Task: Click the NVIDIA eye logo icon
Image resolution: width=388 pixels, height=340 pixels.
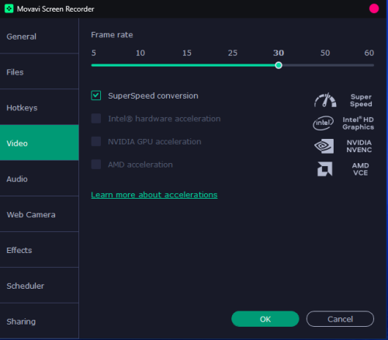Action: 324,146
